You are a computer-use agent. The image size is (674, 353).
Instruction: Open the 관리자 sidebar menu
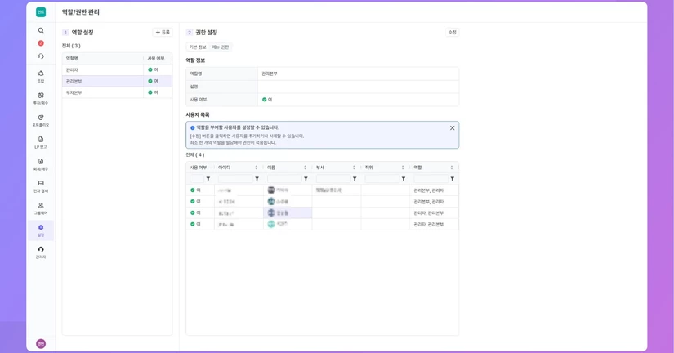click(41, 252)
